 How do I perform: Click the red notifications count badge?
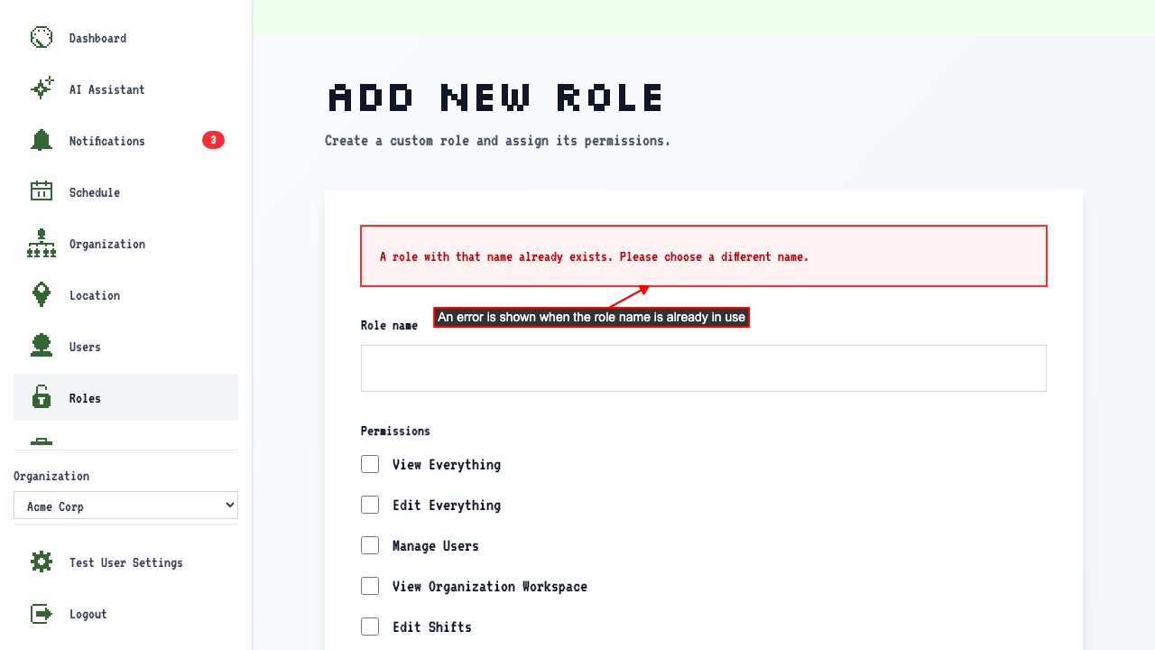click(x=213, y=140)
